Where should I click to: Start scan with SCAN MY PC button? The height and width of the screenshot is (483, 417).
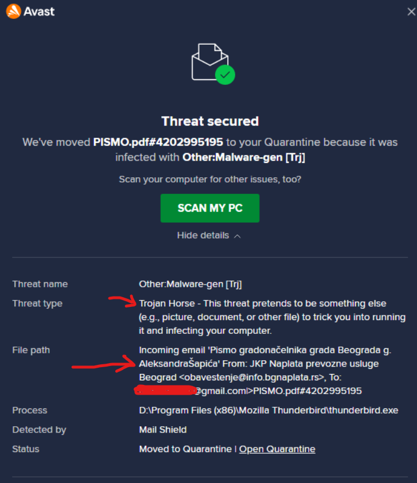click(210, 208)
